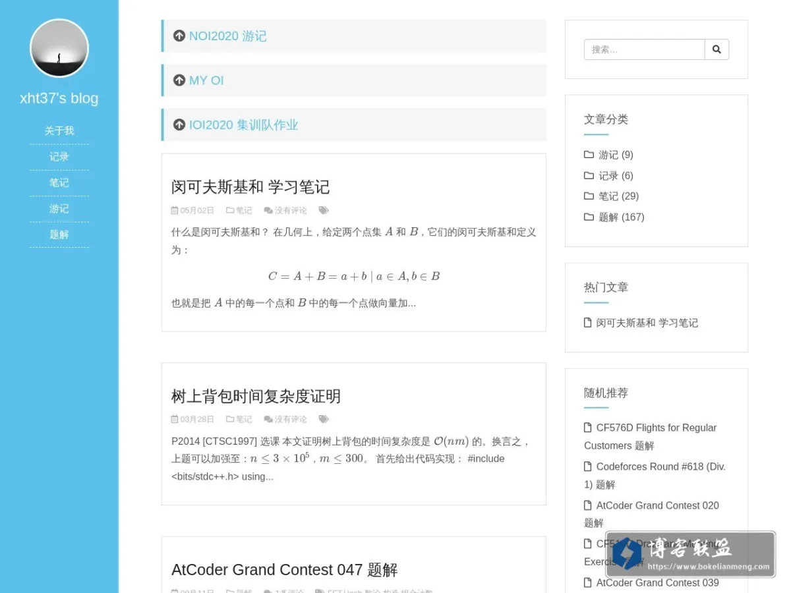Click document icon beside Codeforces Round #618
Screen dimensions: 791x593
pos(588,466)
